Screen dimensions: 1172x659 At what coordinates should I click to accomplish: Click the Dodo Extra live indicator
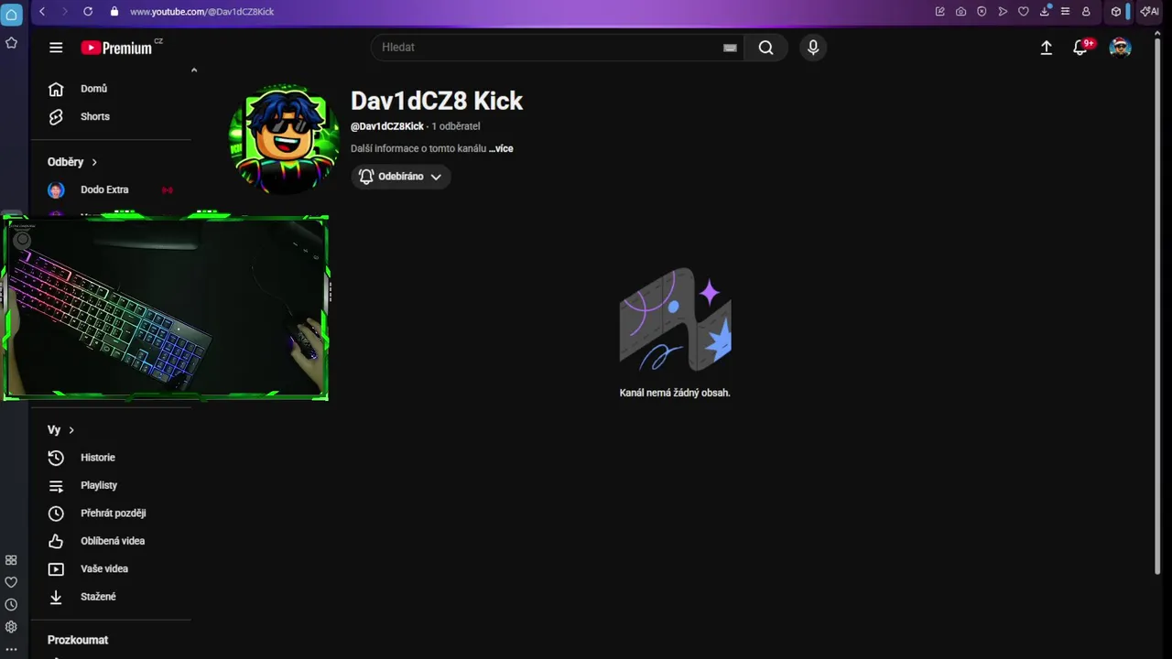[168, 190]
